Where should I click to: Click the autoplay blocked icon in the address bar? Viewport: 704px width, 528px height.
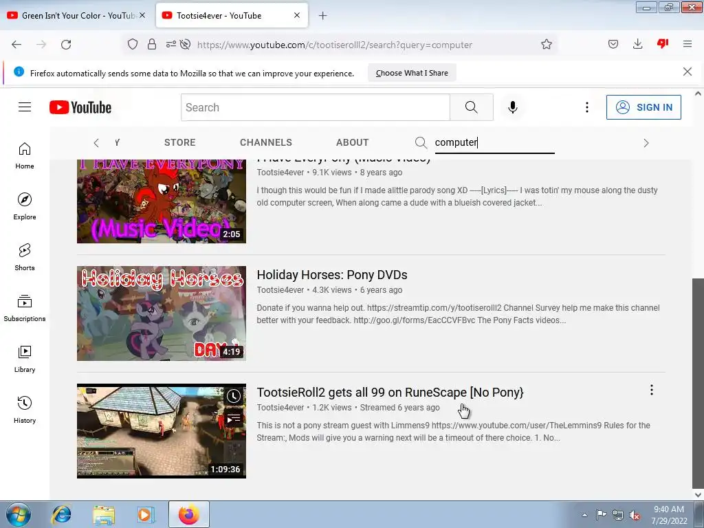click(185, 44)
